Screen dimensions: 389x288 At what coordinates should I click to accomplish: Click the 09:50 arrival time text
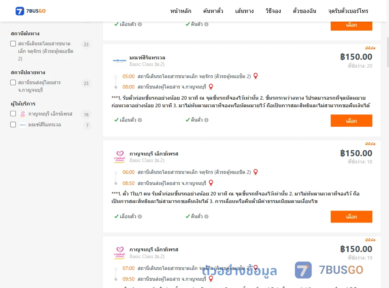[x=129, y=279]
